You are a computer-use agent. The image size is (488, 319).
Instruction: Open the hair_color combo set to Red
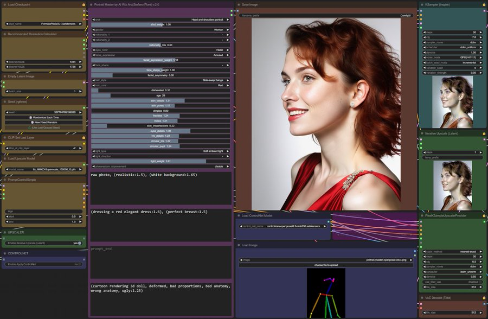(x=160, y=85)
